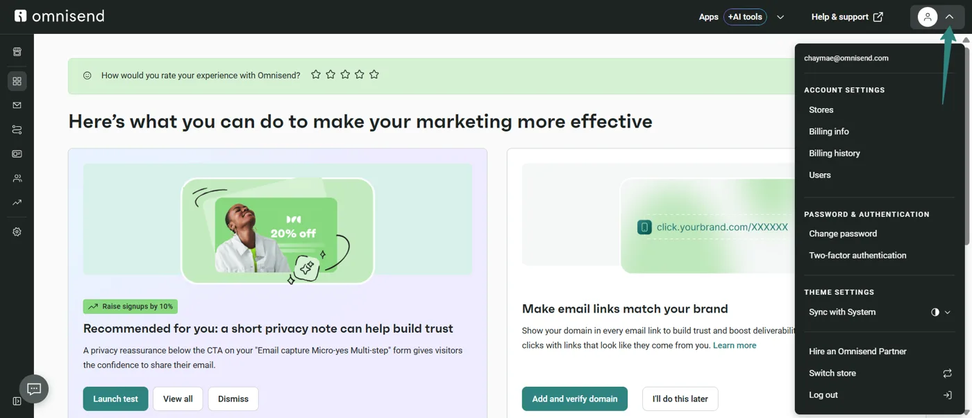Click the View all button
The image size is (972, 418).
pyautogui.click(x=178, y=399)
